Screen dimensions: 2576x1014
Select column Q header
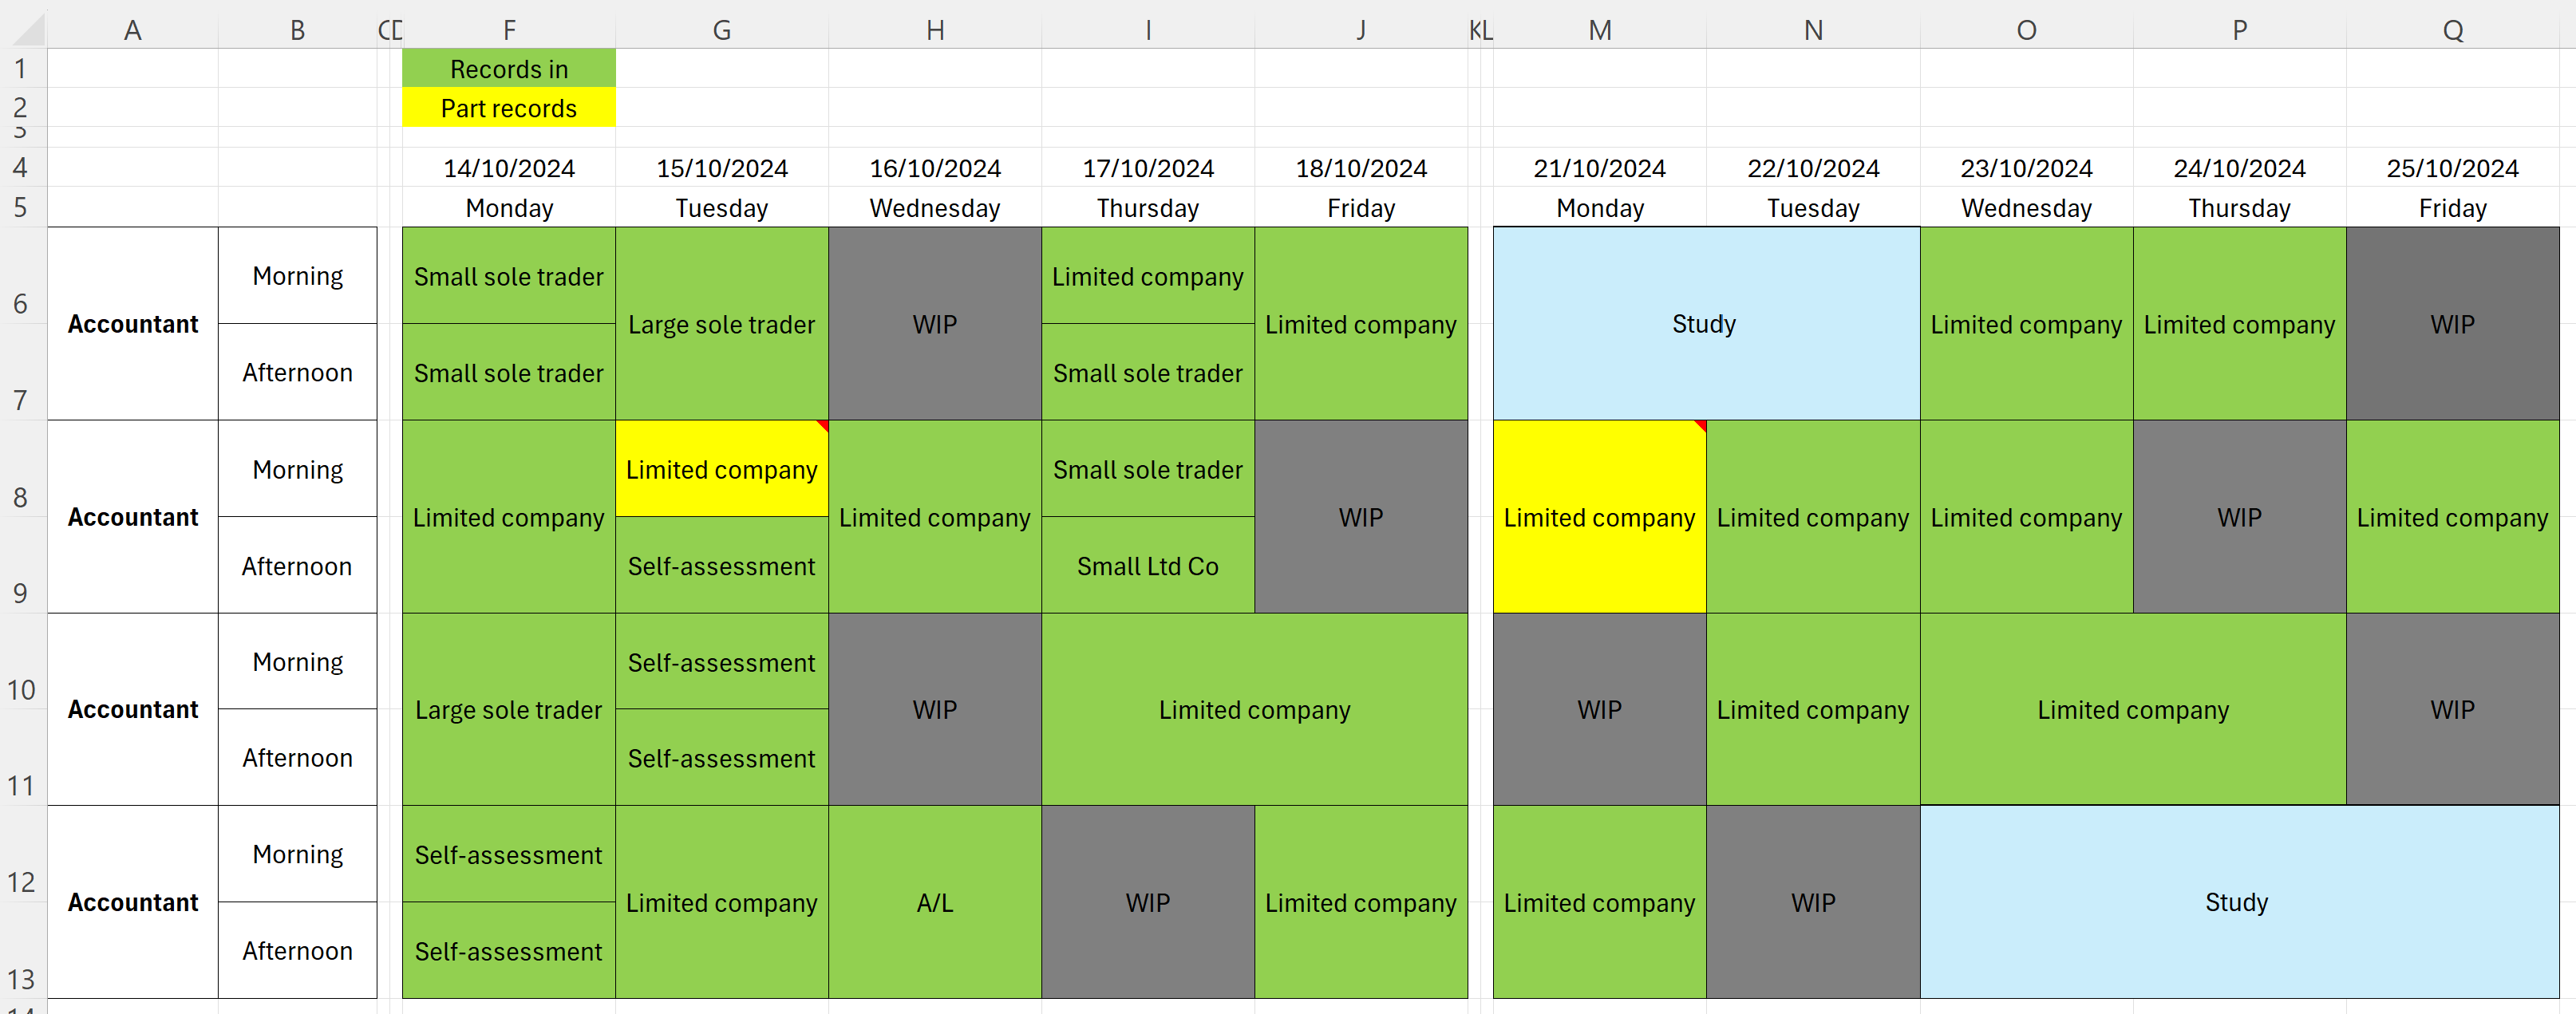click(2453, 30)
